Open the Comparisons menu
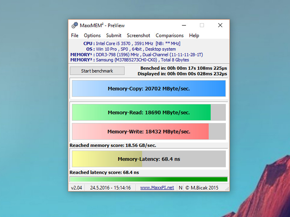Image resolution: width=290 pixels, height=217 pixels. [x=169, y=35]
